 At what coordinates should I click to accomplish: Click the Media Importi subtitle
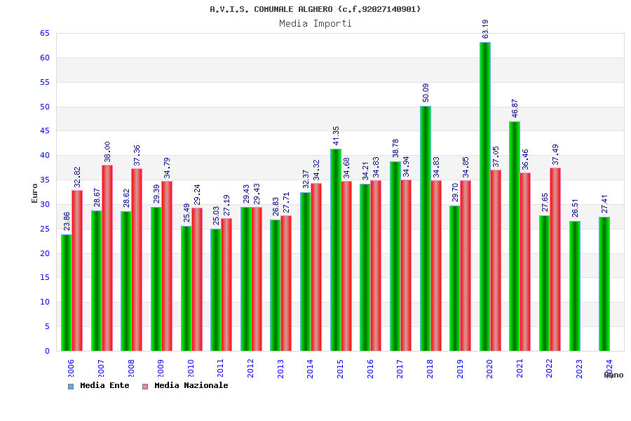pos(315,24)
